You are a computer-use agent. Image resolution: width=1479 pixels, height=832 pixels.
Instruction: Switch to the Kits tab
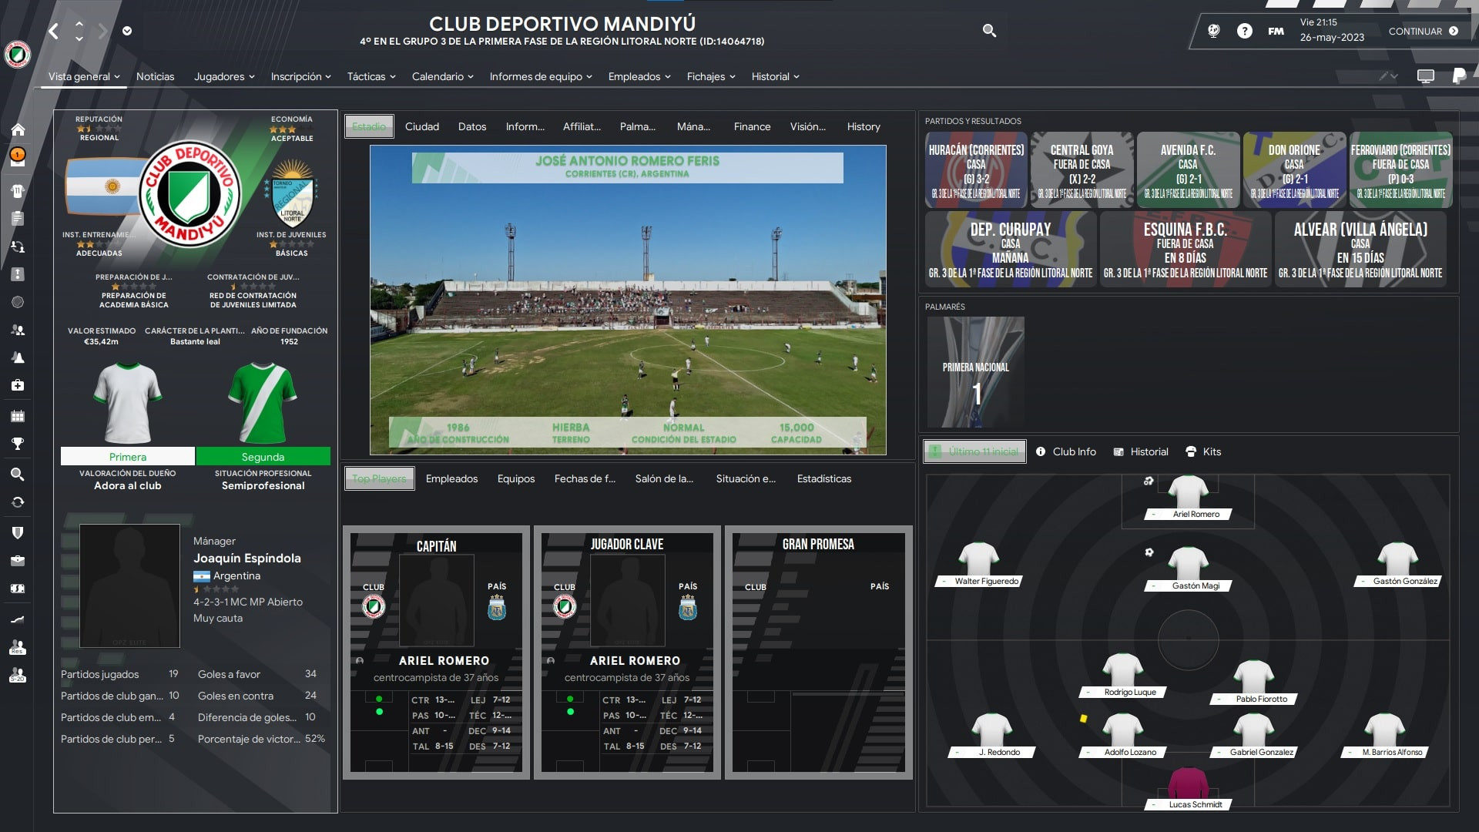click(1203, 451)
